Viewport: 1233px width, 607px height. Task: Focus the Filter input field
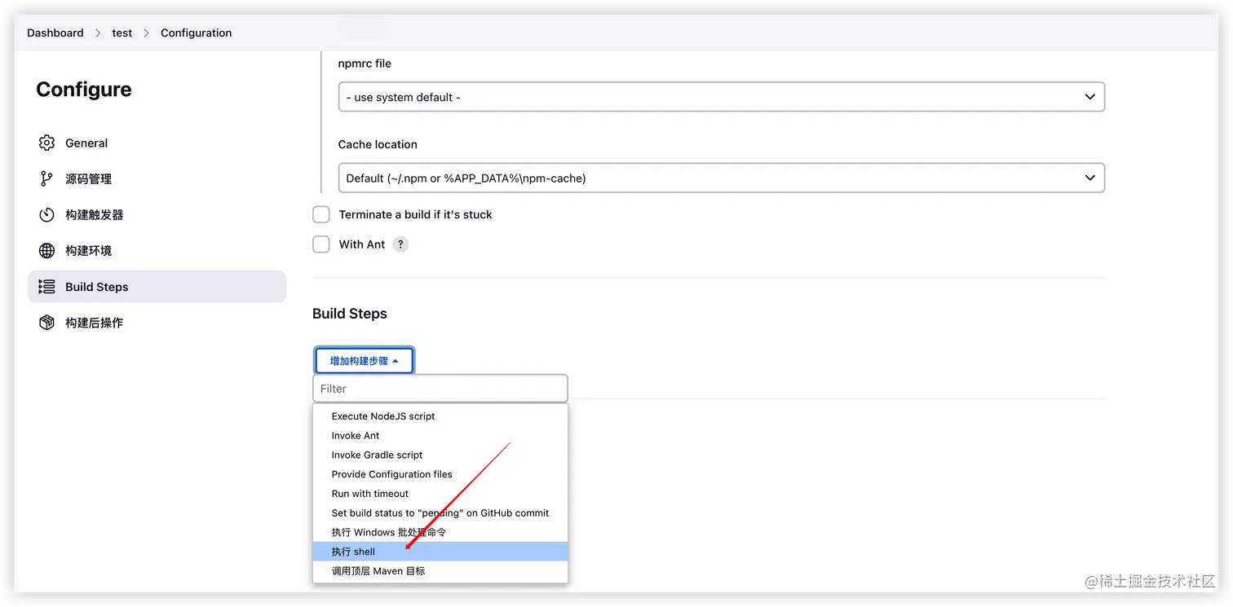click(440, 389)
